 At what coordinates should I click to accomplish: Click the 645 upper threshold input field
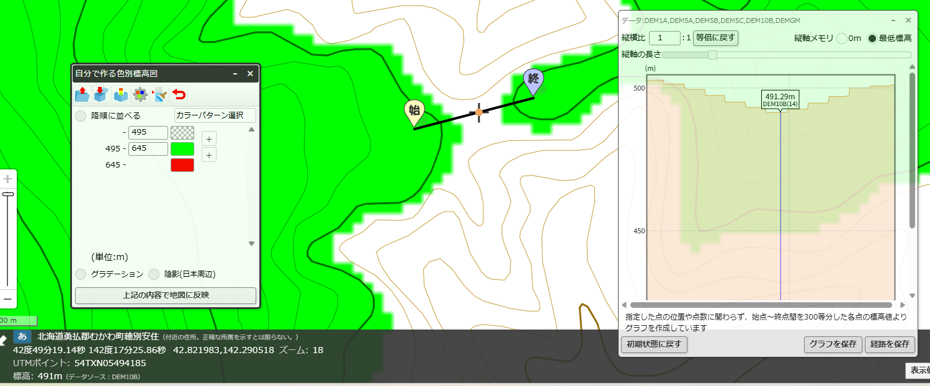(x=148, y=149)
